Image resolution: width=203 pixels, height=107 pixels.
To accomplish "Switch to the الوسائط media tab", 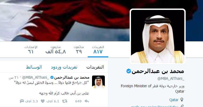I will (34, 67).
